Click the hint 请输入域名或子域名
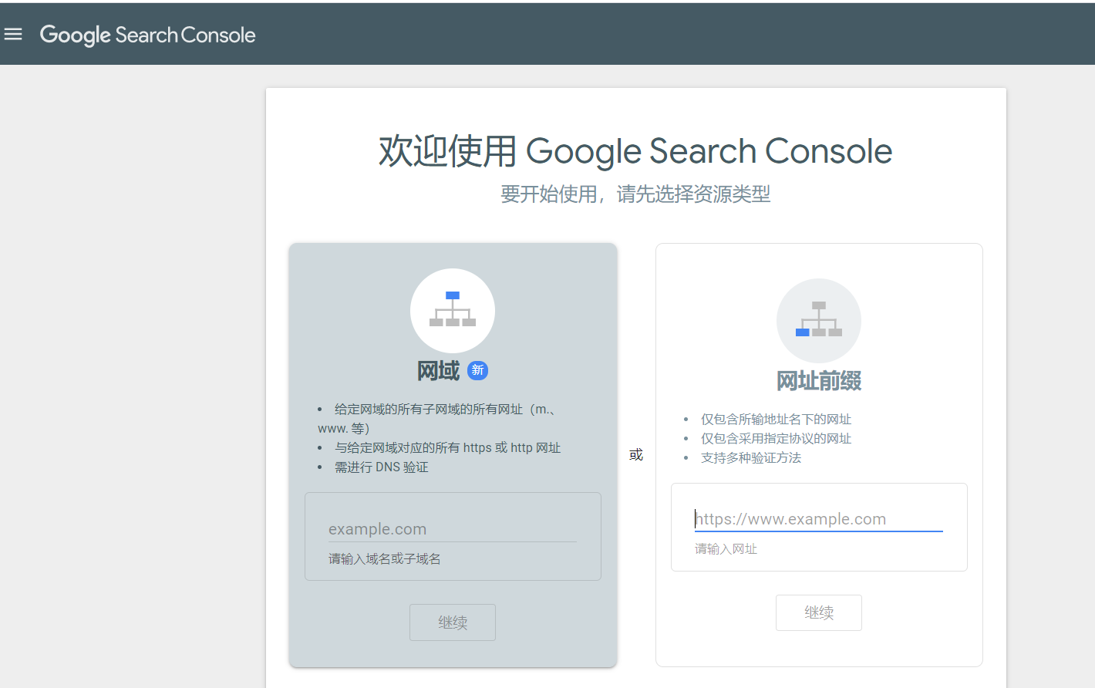 [385, 558]
